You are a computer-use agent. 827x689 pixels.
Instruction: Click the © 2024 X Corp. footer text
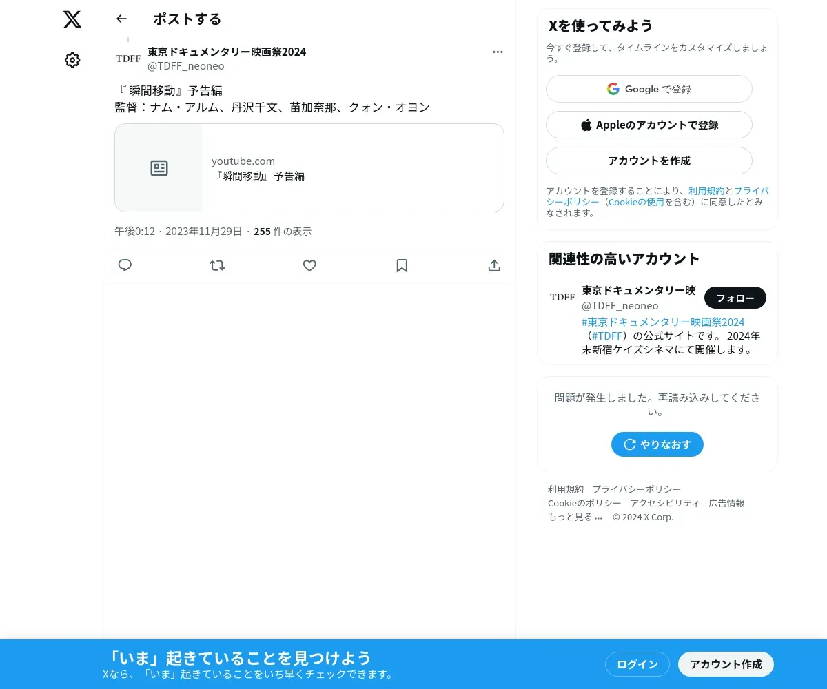(x=643, y=517)
